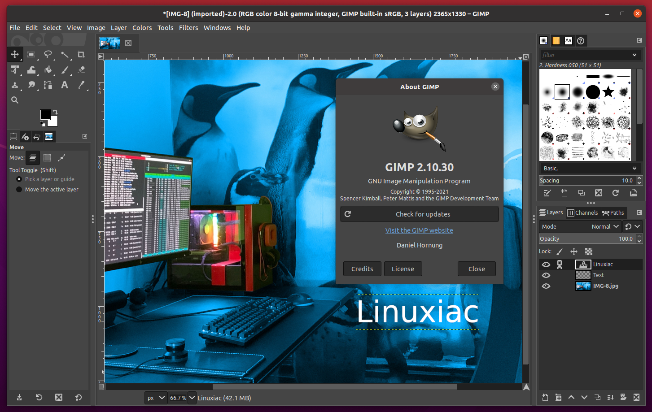
Task: Open the Basic brush tag dropdown
Action: [590, 168]
